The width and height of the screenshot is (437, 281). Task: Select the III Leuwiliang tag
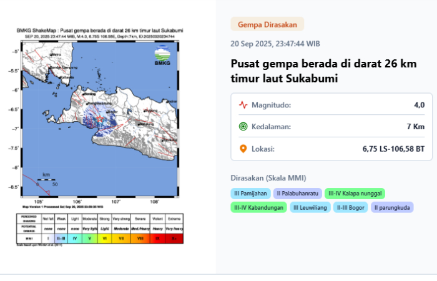310,208
